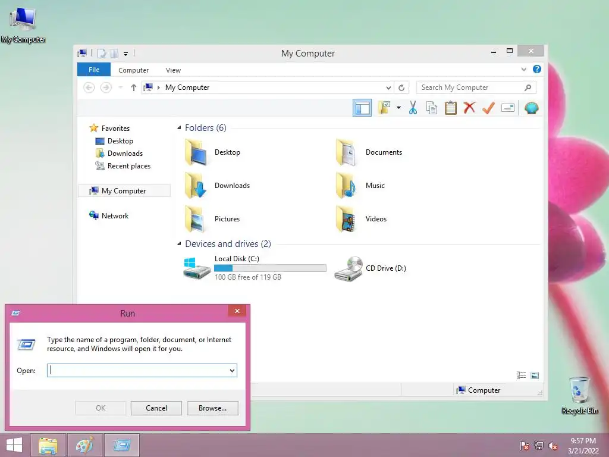Click the blue shell icon in toolbar
This screenshot has height=457, width=609.
[531, 108]
